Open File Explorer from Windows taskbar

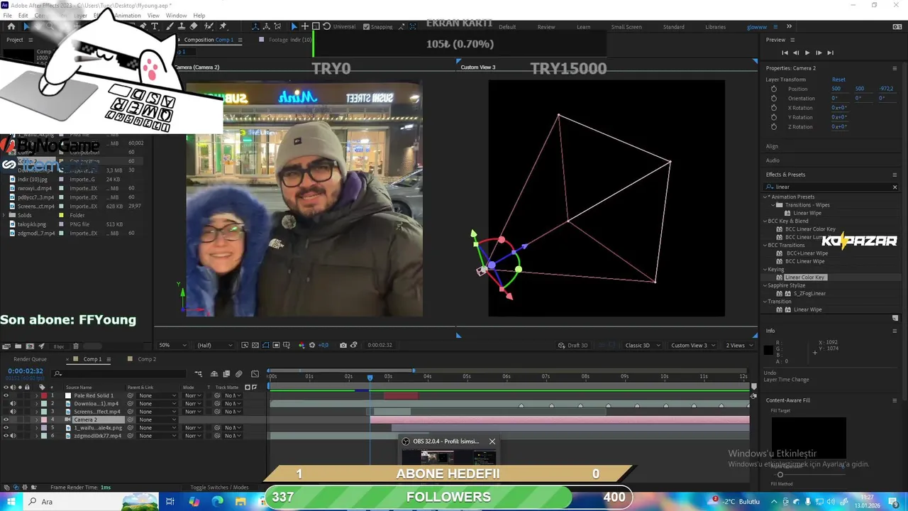pos(240,501)
